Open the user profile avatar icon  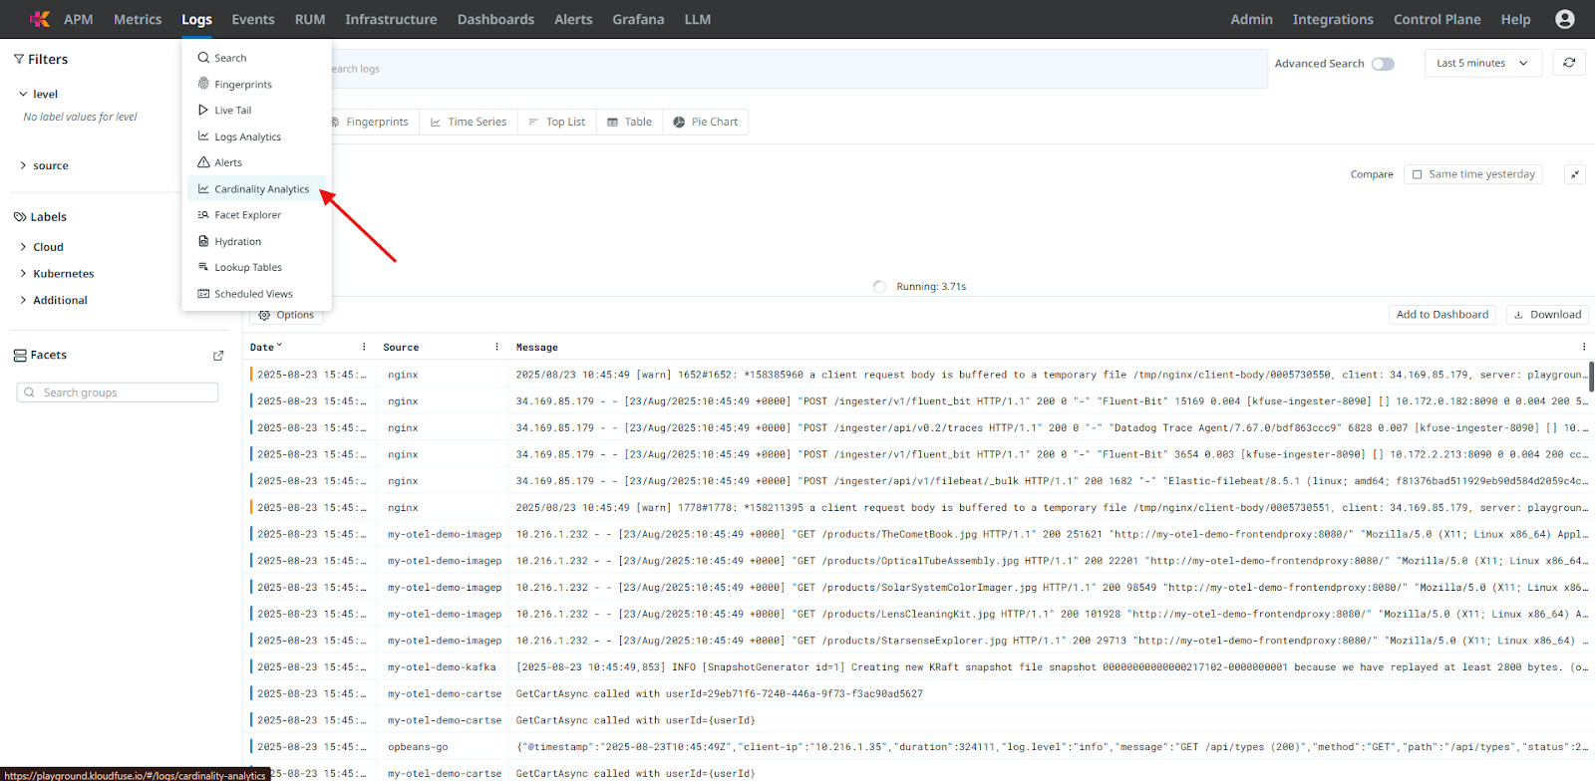coord(1565,19)
